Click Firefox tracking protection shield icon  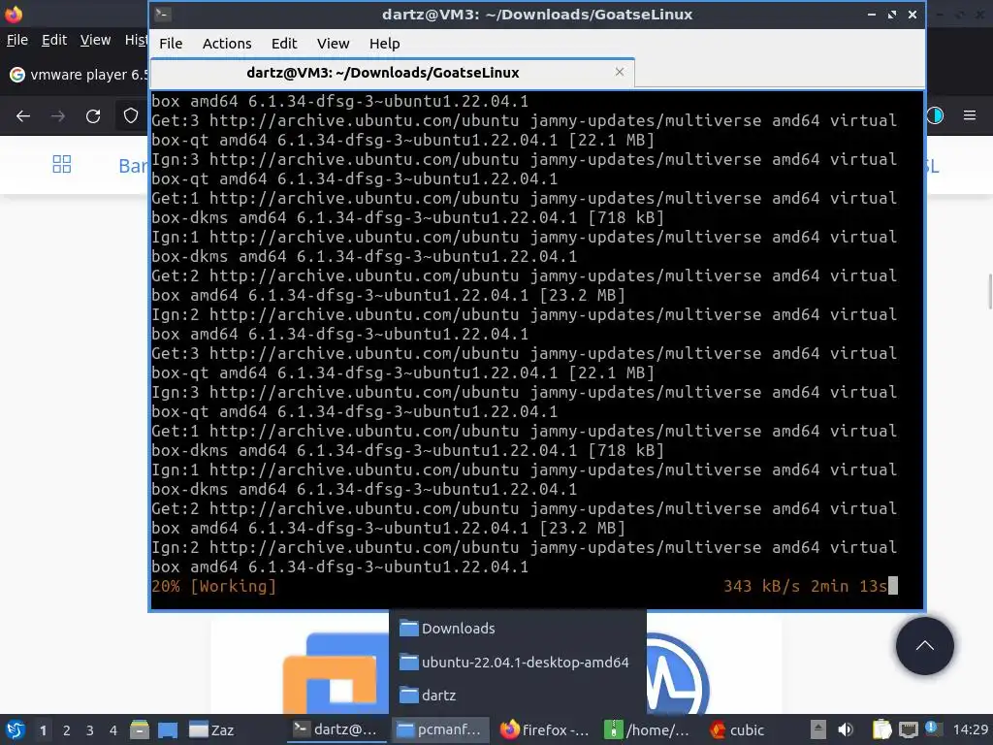[x=131, y=116]
